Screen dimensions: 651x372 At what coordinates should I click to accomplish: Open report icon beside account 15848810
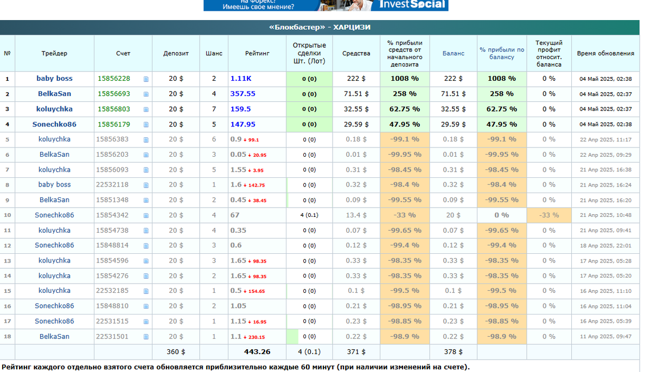point(146,306)
